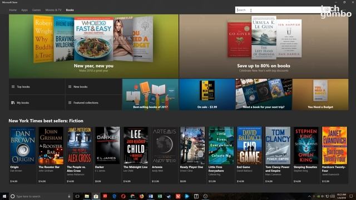The height and width of the screenshot is (200, 356).
Task: Open New books list
Action: pos(93,87)
